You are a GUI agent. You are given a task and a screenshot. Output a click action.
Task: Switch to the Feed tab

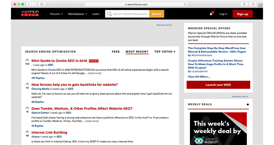click(x=116, y=52)
